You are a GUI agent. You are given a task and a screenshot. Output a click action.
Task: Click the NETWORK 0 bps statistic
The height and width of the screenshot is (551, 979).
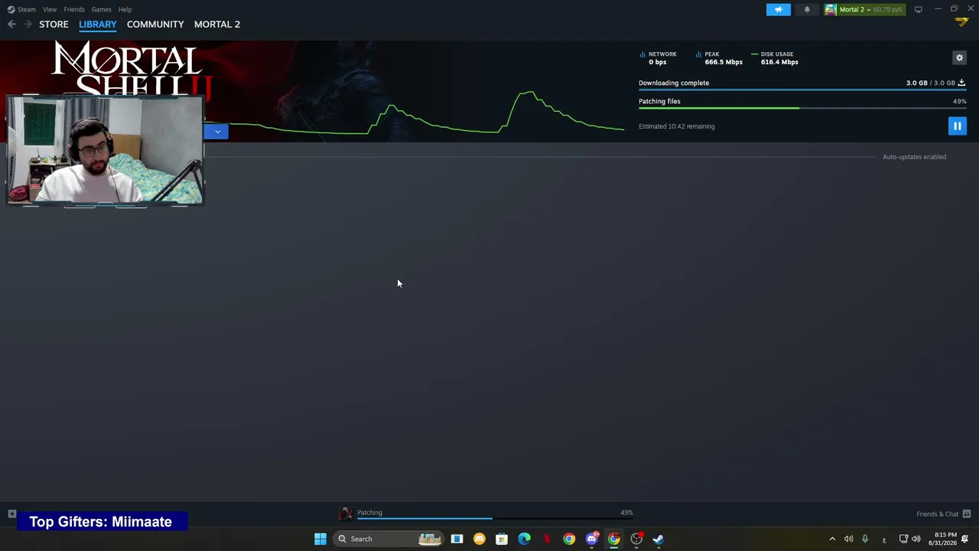659,58
